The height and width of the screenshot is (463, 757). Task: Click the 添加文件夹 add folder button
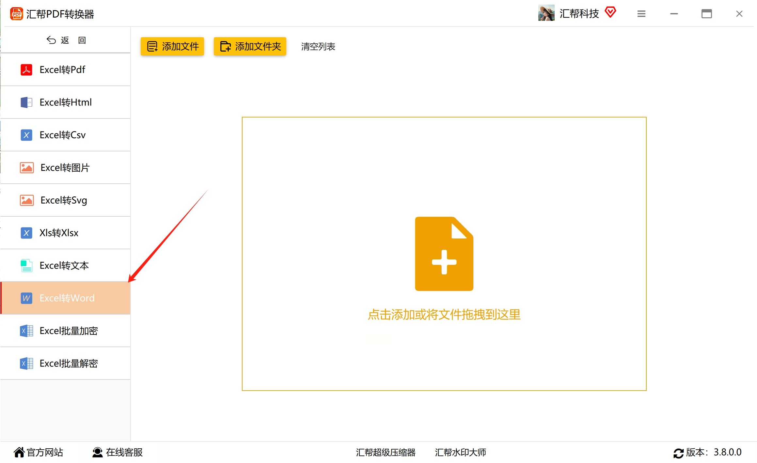(x=250, y=46)
